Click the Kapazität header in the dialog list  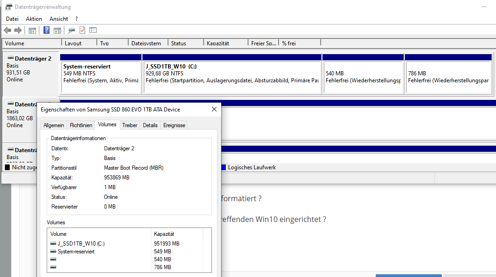coord(177,234)
